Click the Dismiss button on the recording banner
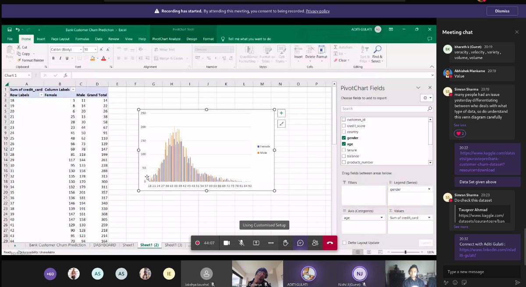 [502, 11]
